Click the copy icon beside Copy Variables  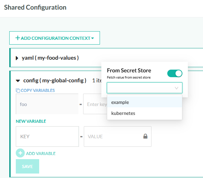(18, 91)
